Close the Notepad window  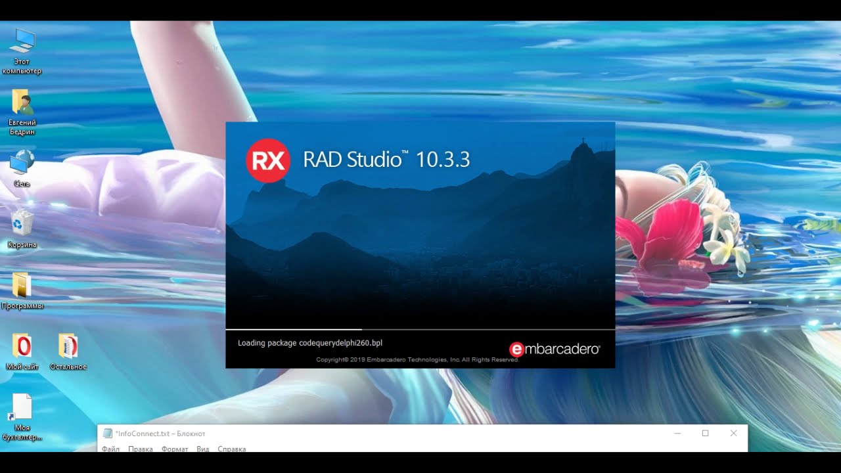(734, 434)
